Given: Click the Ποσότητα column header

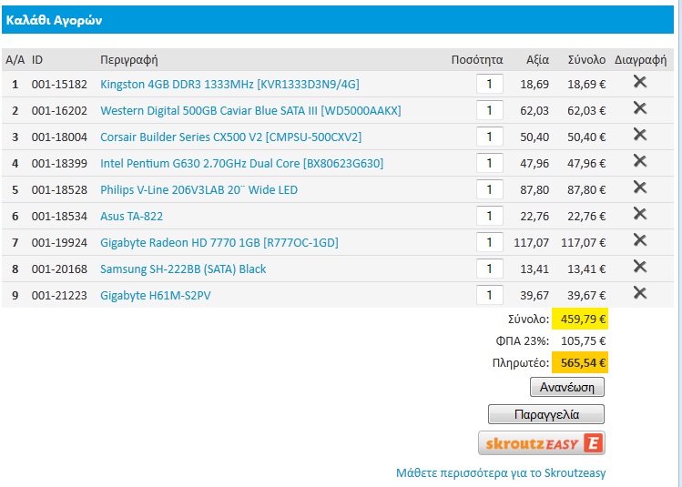Looking at the screenshot, I should (477, 59).
